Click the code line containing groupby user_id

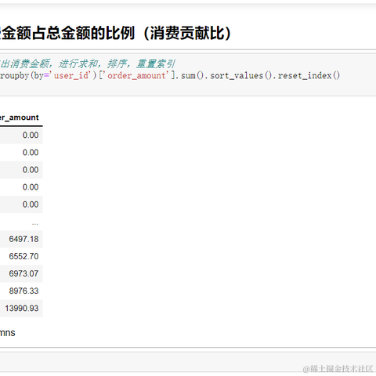click(170, 76)
